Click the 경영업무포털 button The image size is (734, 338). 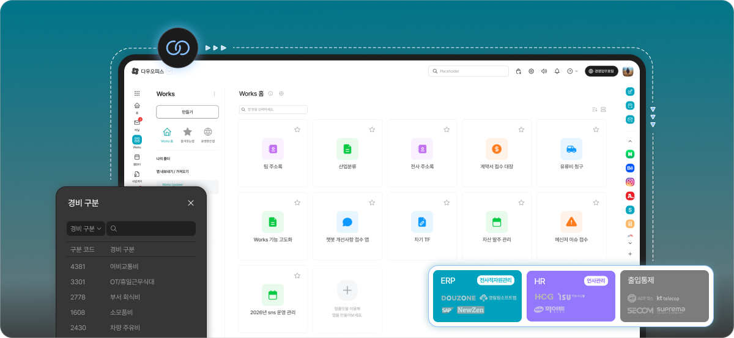tap(601, 72)
